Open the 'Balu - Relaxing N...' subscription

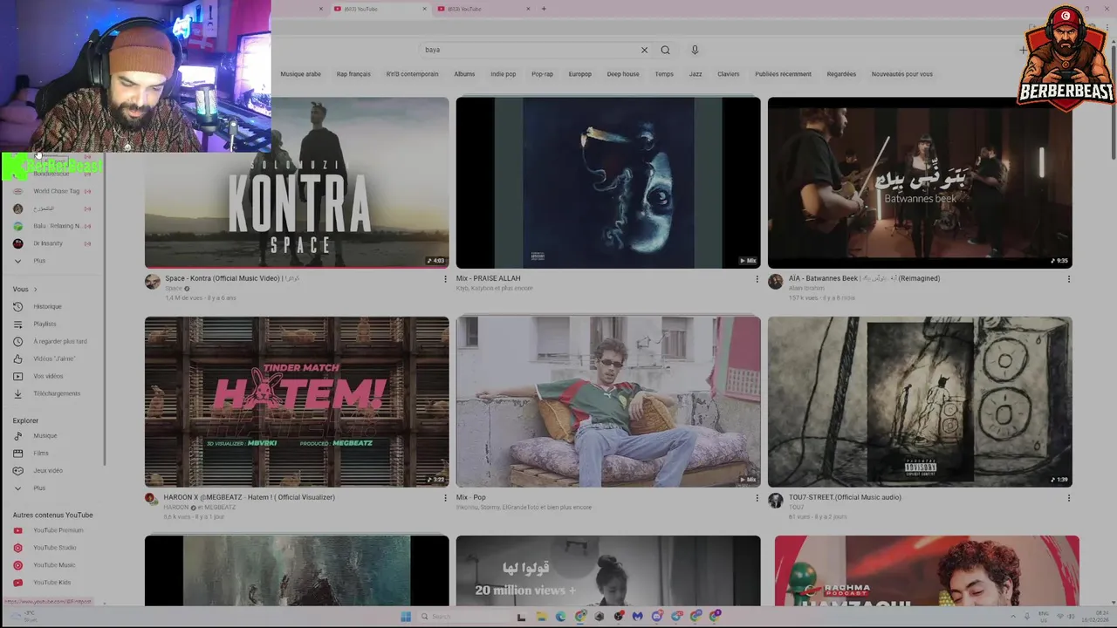point(52,226)
